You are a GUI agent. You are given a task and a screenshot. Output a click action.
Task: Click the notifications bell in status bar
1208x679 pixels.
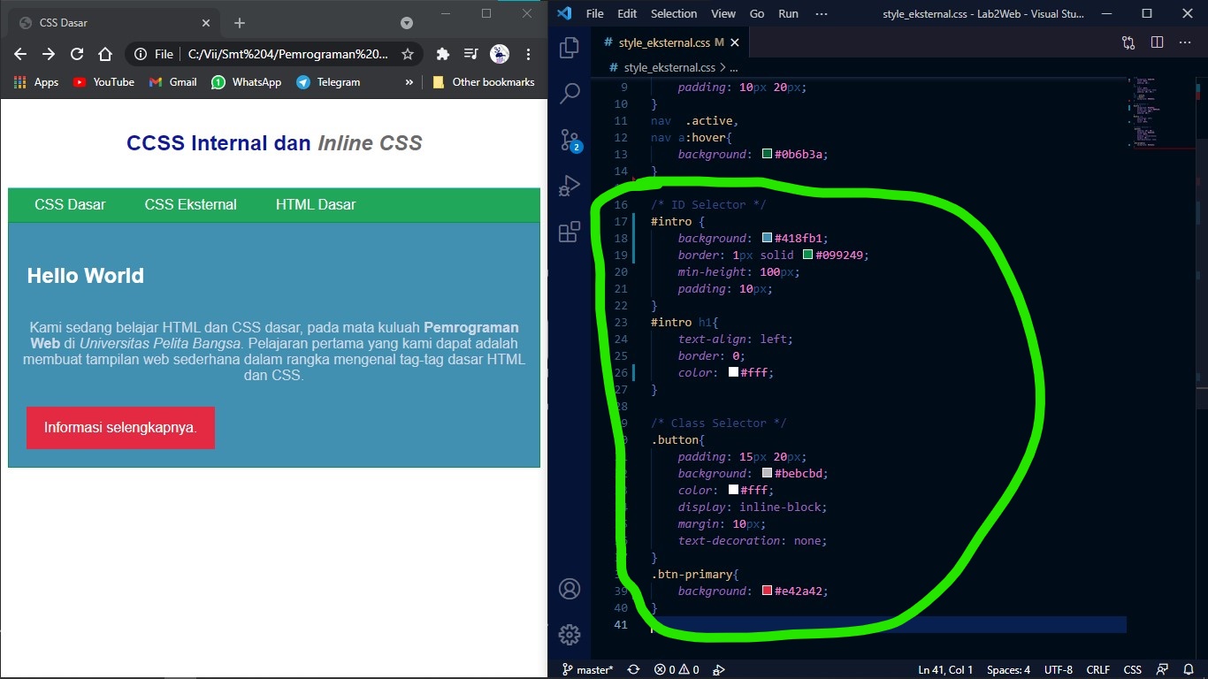(1188, 669)
